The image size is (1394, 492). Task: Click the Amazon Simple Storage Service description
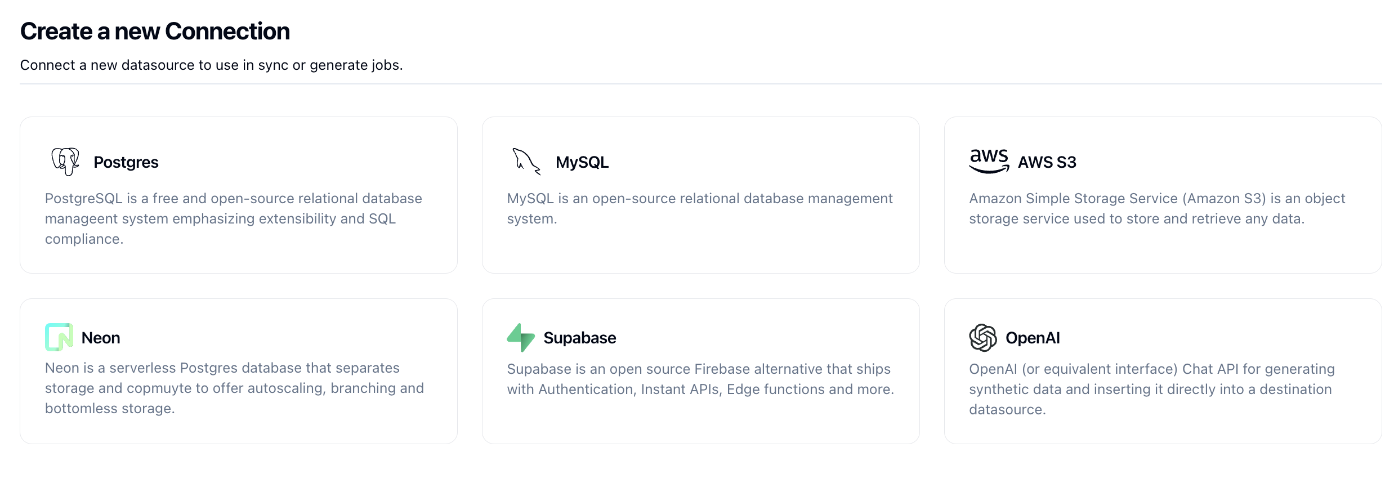pyautogui.click(x=1157, y=209)
